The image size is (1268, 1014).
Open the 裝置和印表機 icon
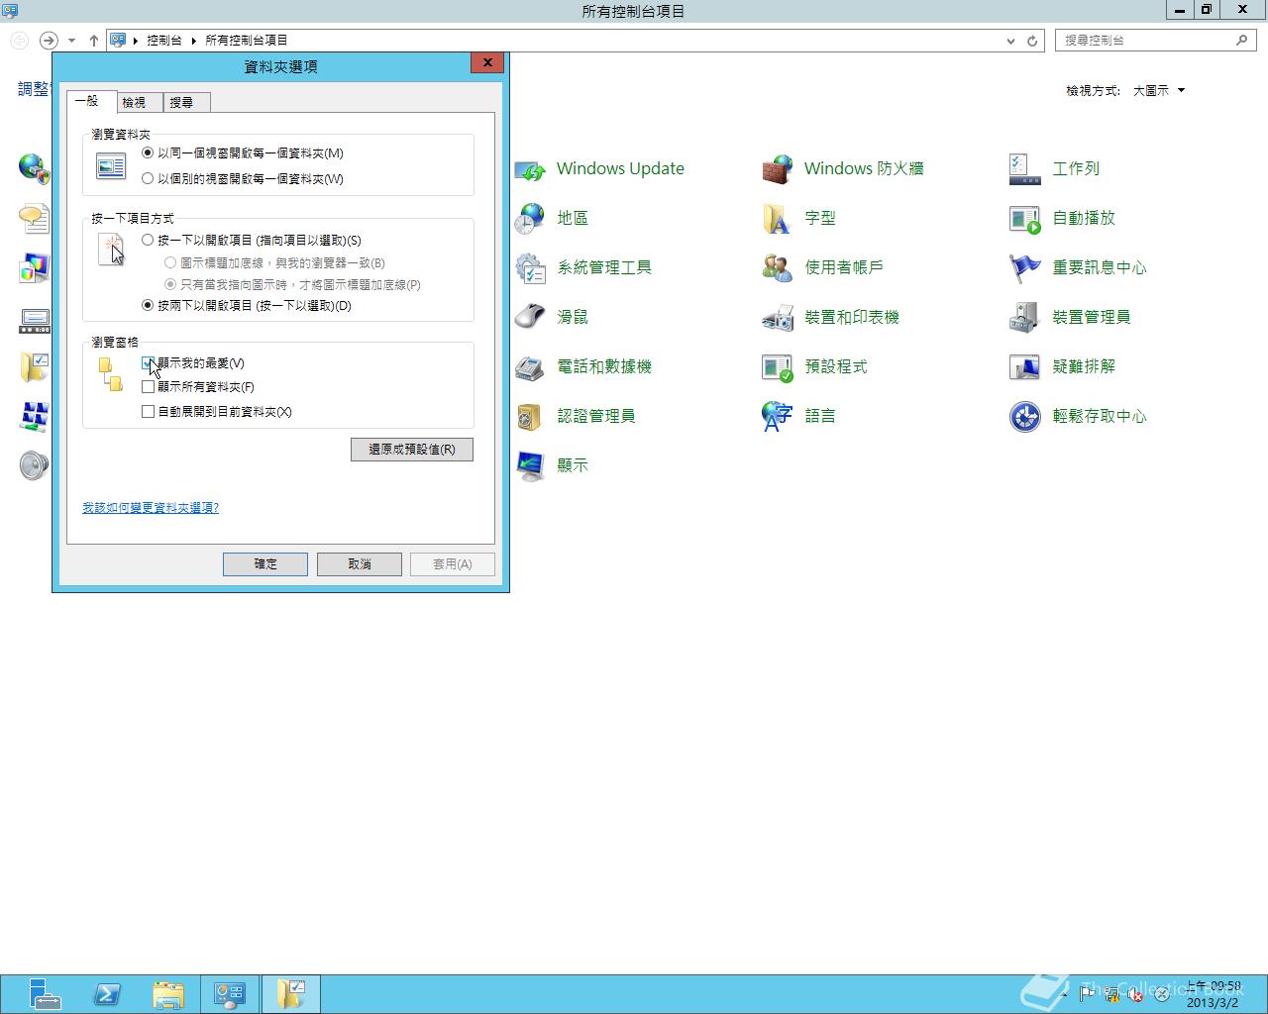[778, 318]
